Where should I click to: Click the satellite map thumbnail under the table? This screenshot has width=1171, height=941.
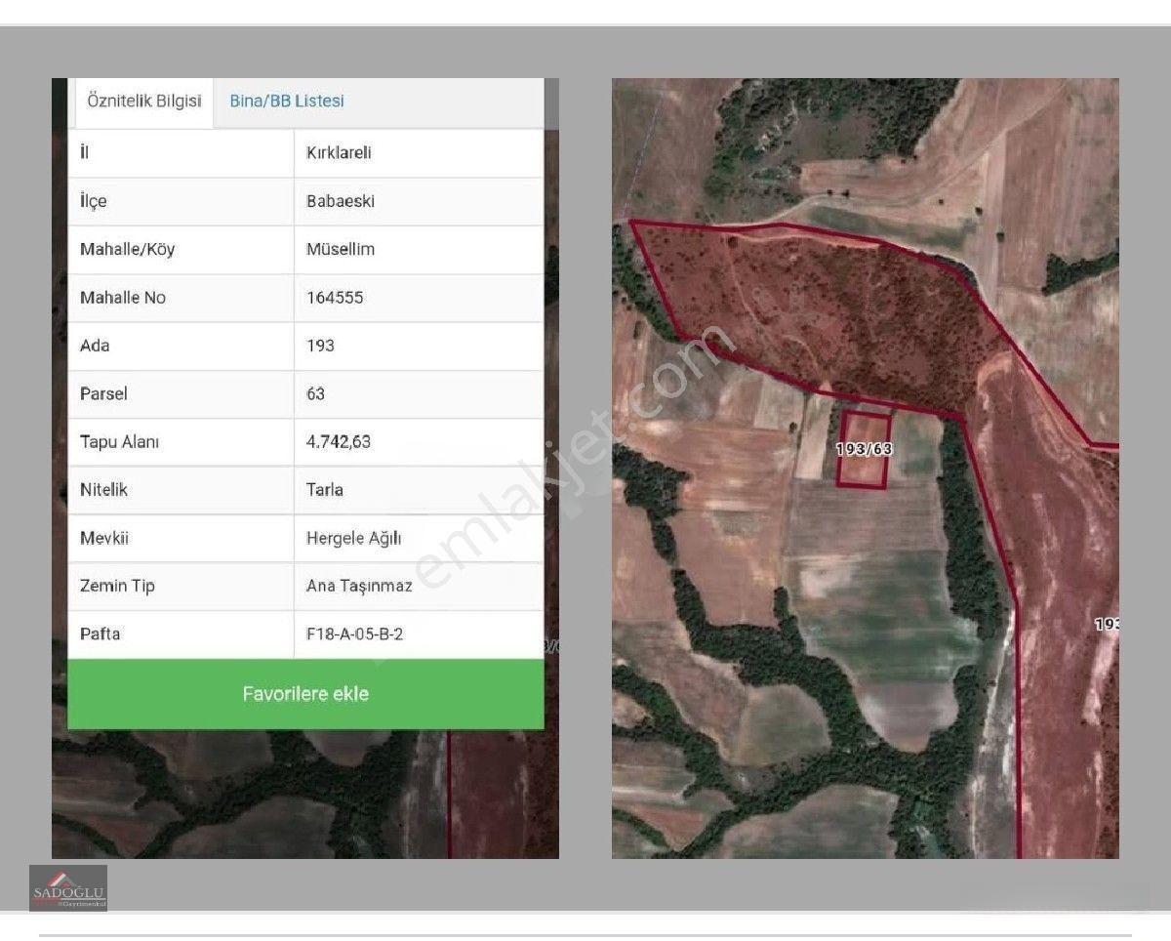pos(305,793)
